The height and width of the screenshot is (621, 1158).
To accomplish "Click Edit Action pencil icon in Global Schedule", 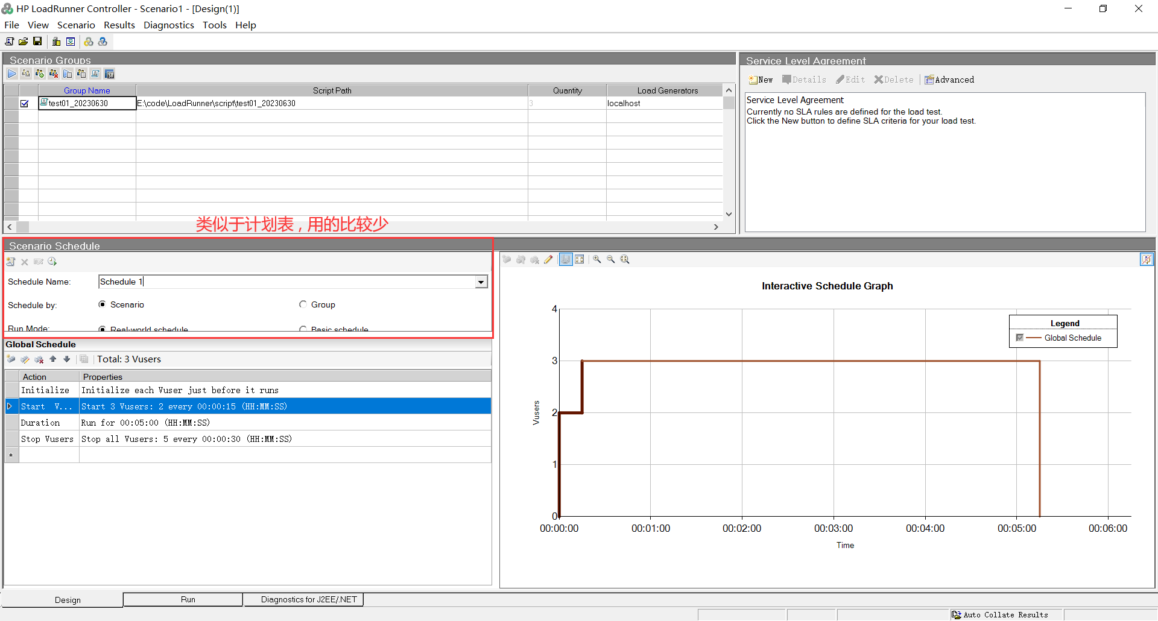I will [x=25, y=359].
